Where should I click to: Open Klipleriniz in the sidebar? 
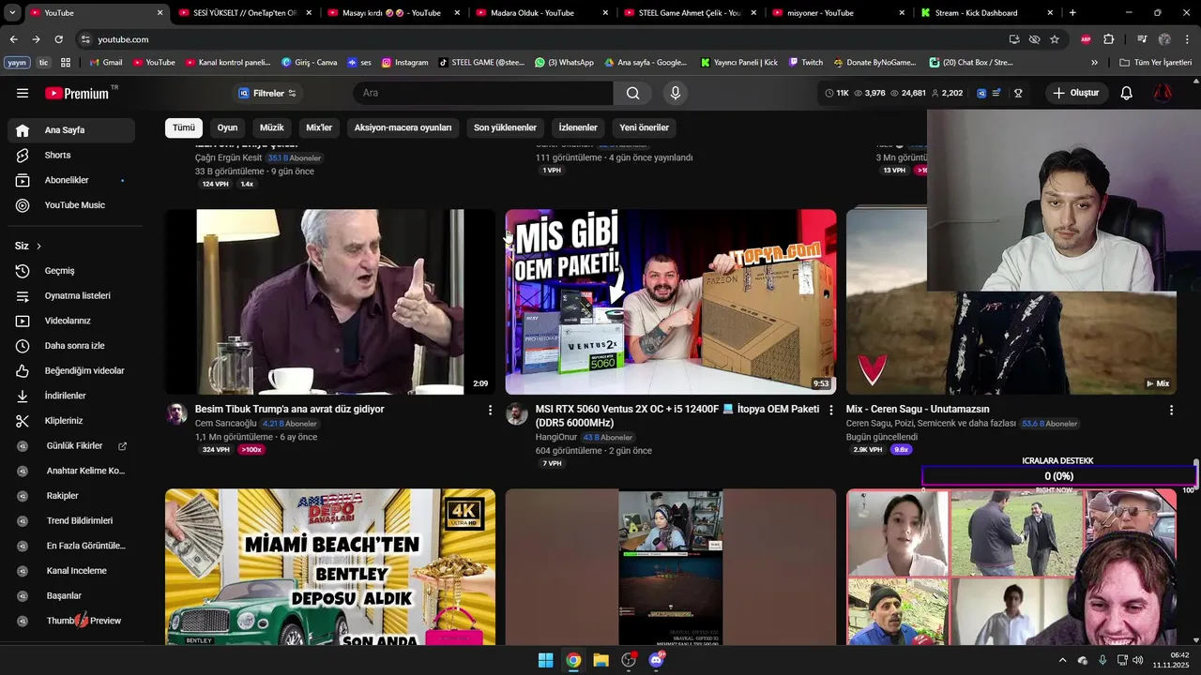click(71, 421)
